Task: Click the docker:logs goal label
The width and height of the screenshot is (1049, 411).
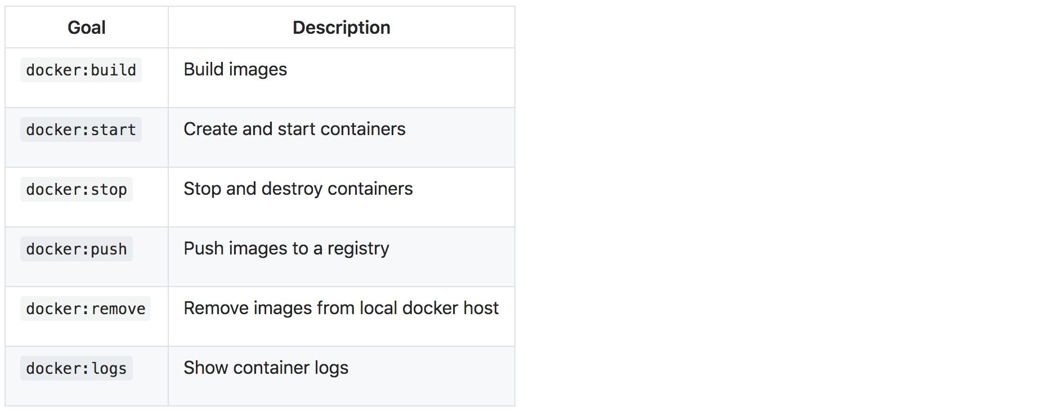Action: point(77,369)
